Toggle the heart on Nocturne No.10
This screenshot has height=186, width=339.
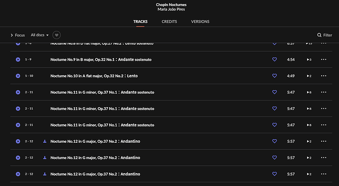tap(274, 76)
